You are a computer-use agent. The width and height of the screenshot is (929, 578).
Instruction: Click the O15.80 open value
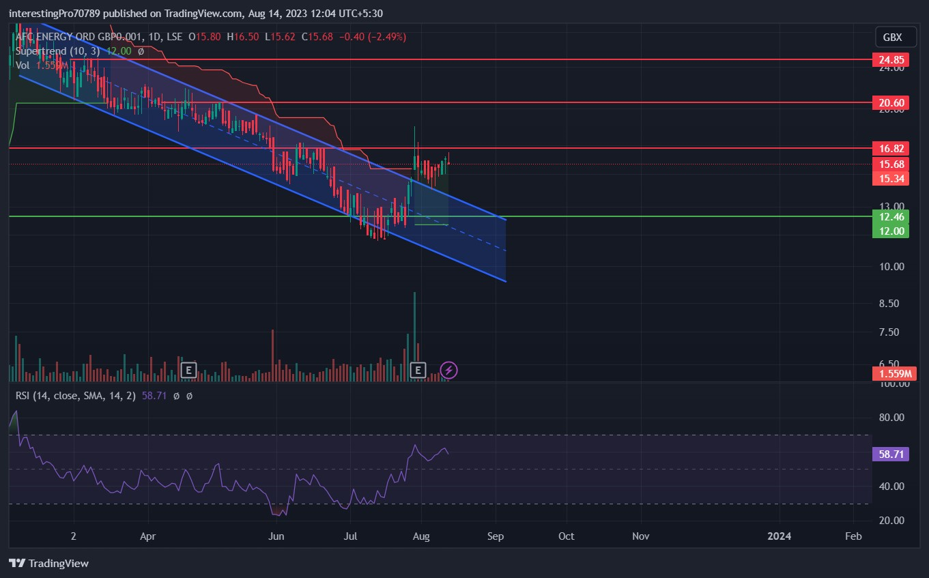[204, 37]
